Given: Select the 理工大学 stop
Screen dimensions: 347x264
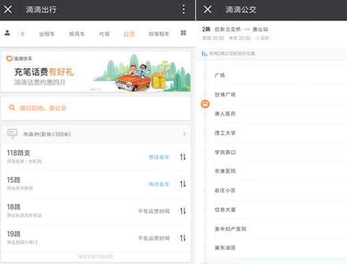Looking at the screenshot, I should 225,133.
